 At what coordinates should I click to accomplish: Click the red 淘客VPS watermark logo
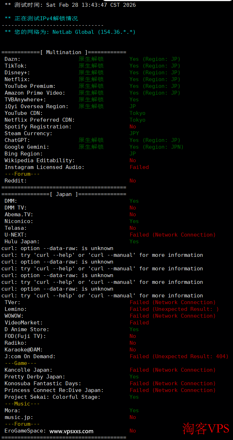206,428
